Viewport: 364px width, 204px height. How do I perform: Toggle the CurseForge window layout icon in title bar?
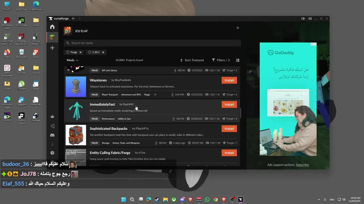pyautogui.click(x=310, y=19)
